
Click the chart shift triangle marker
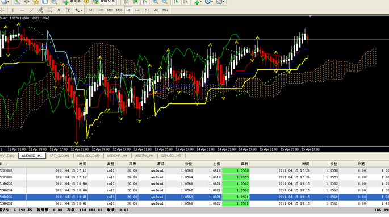pyautogui.click(x=310, y=16)
